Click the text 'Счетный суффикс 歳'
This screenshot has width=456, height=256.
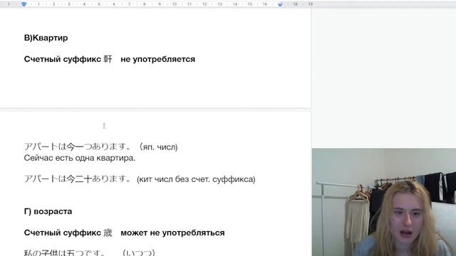[68, 233]
